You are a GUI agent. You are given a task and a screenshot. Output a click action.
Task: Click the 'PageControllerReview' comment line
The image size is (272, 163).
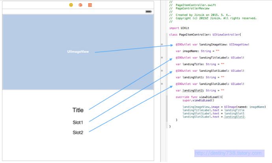(x=189, y=8)
